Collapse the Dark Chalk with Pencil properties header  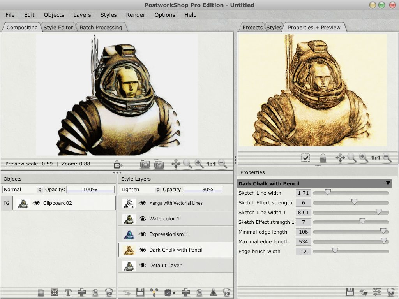tap(388, 183)
